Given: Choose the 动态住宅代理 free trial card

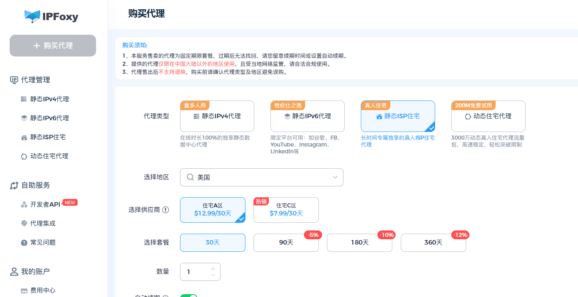Looking at the screenshot, I should pyautogui.click(x=488, y=116).
